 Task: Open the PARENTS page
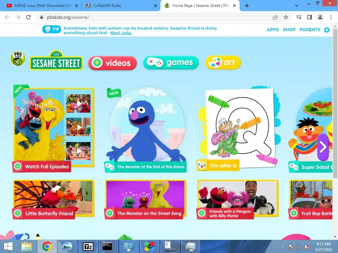coord(310,30)
